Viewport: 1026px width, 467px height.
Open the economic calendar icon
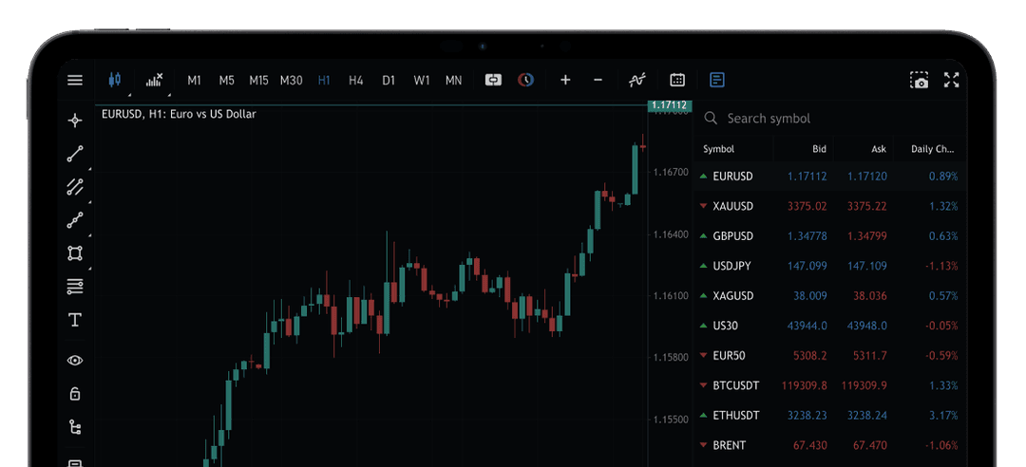(677, 81)
